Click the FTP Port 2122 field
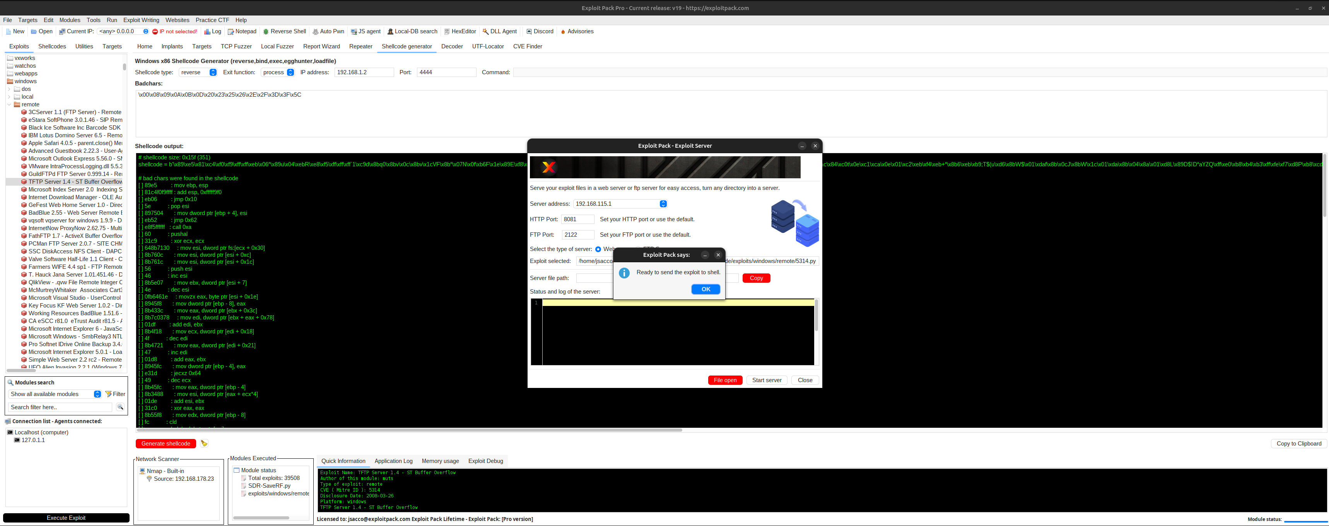 577,235
